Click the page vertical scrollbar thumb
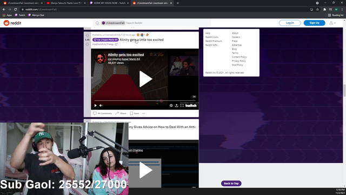The height and width of the screenshot is (195, 346). tap(344, 90)
